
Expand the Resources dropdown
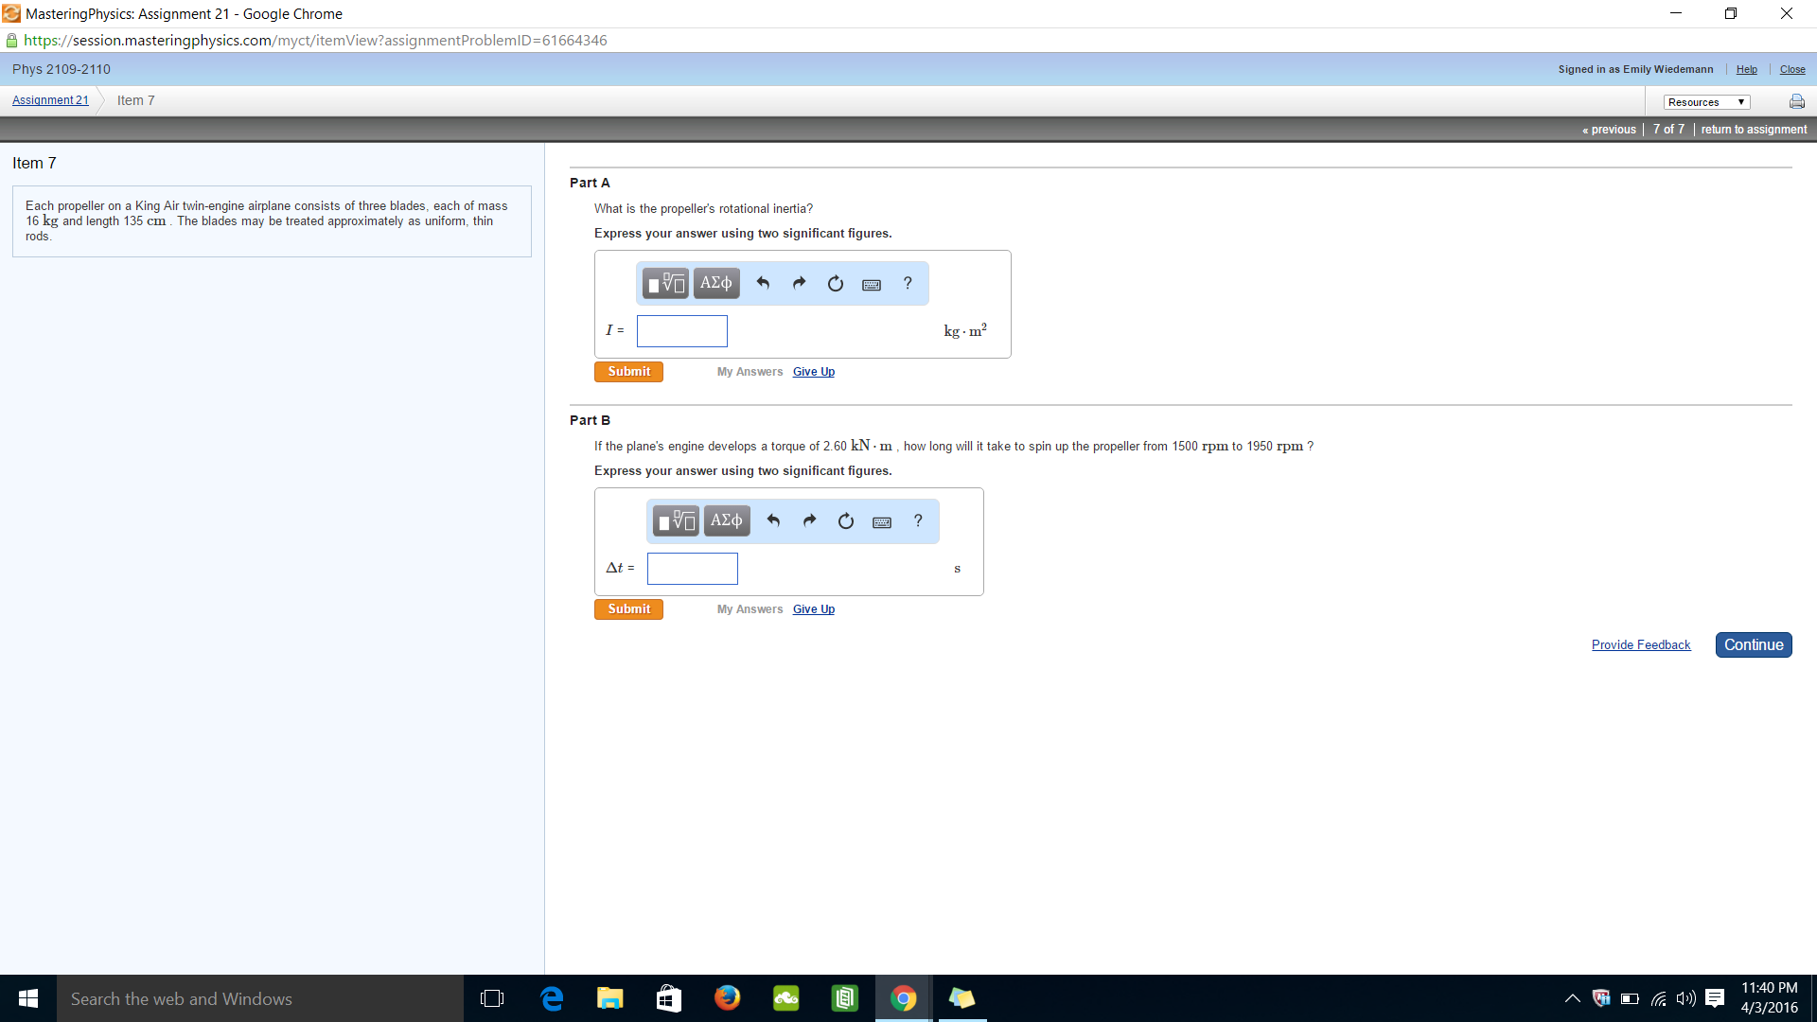(x=1706, y=102)
